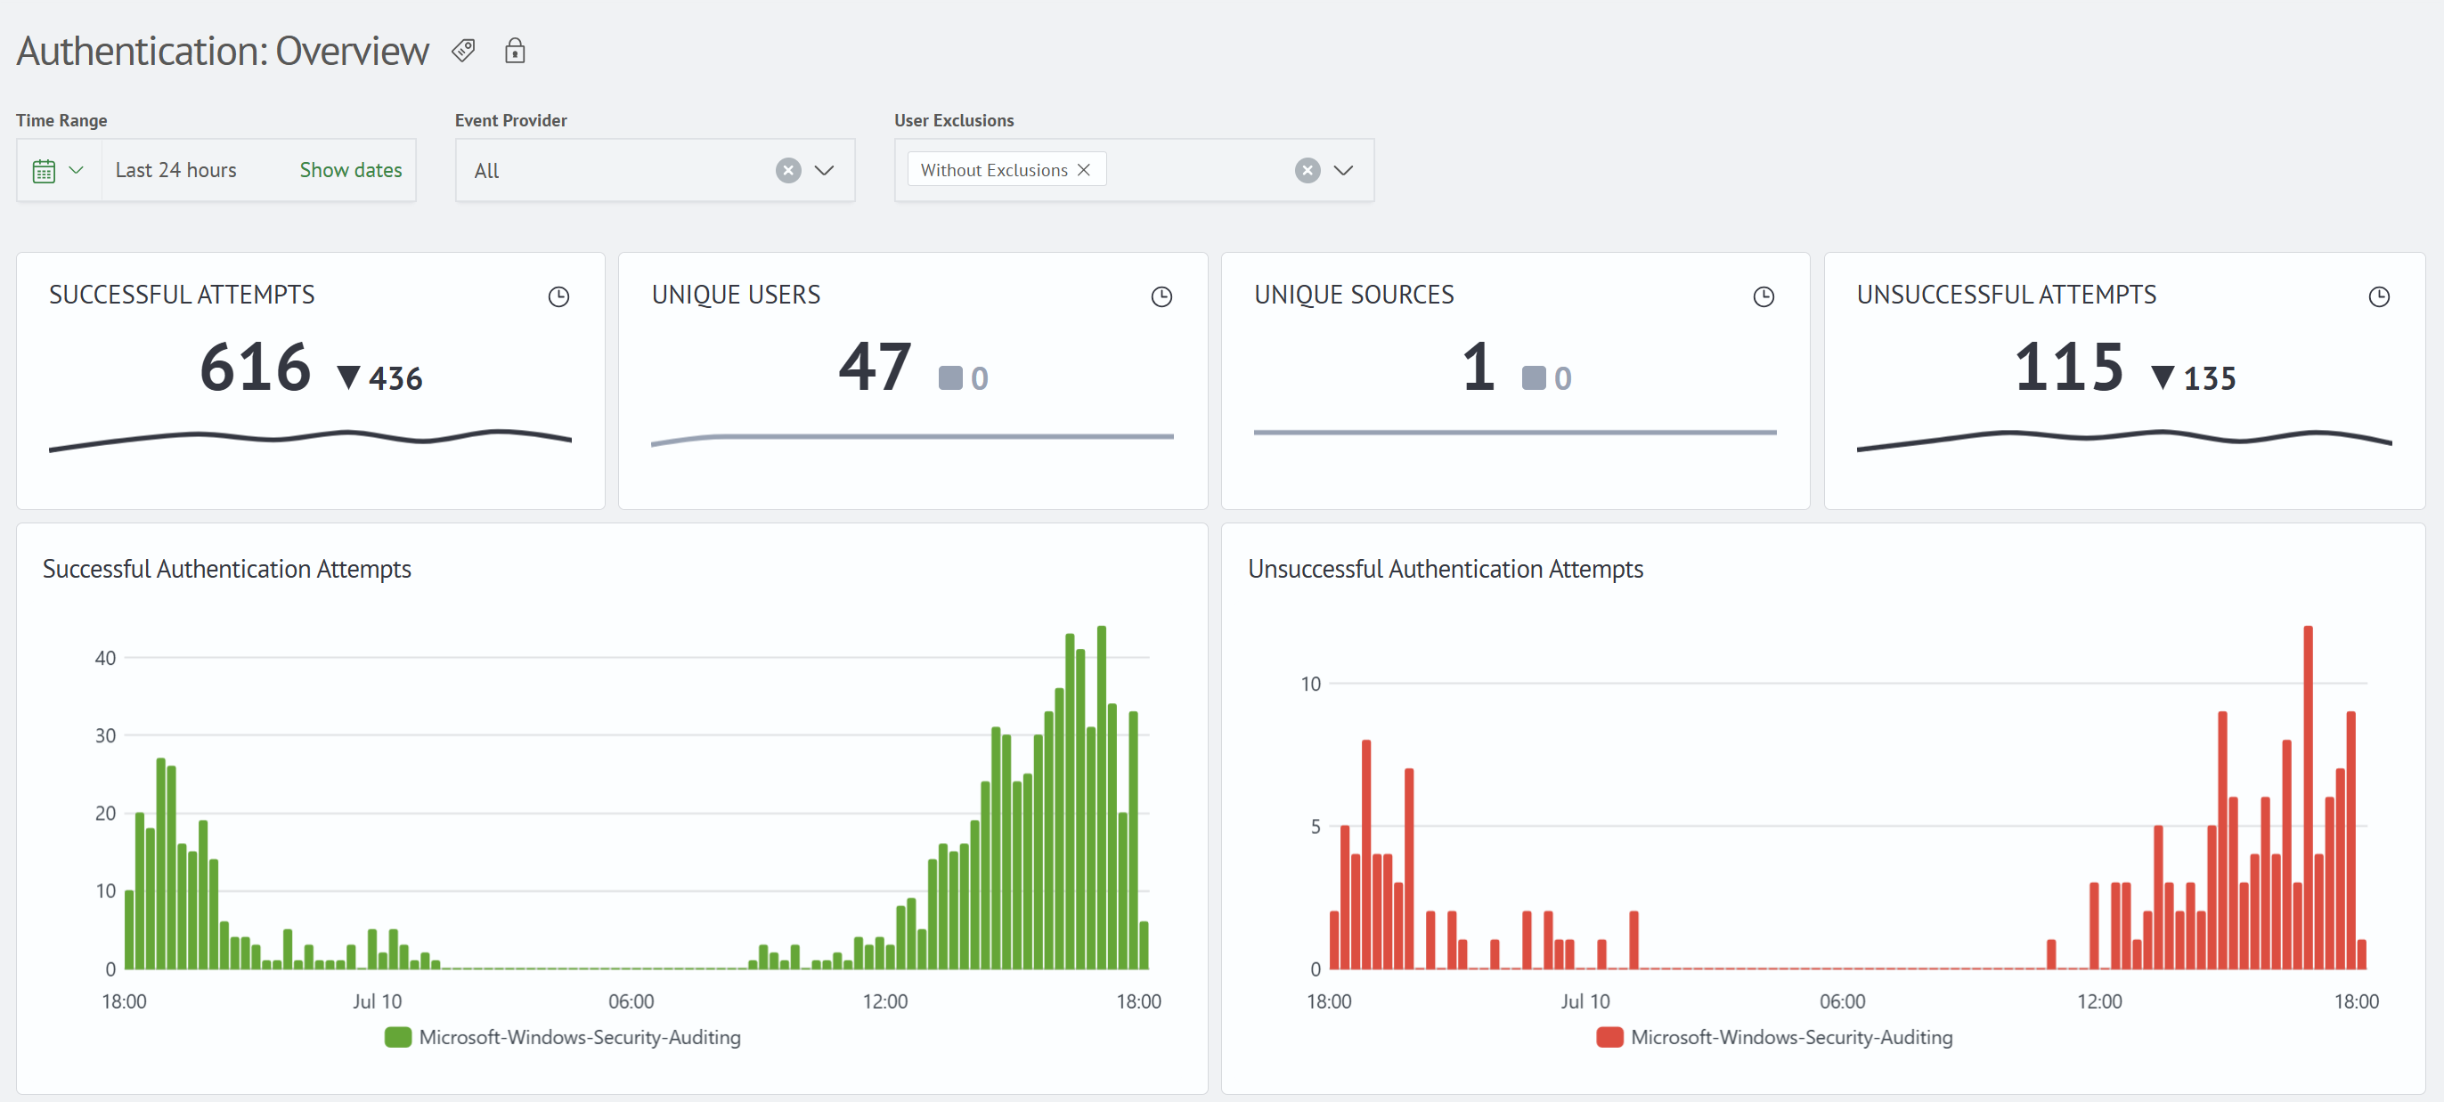Select the Last 24 hours time range
The width and height of the screenshot is (2444, 1102).
tap(175, 170)
